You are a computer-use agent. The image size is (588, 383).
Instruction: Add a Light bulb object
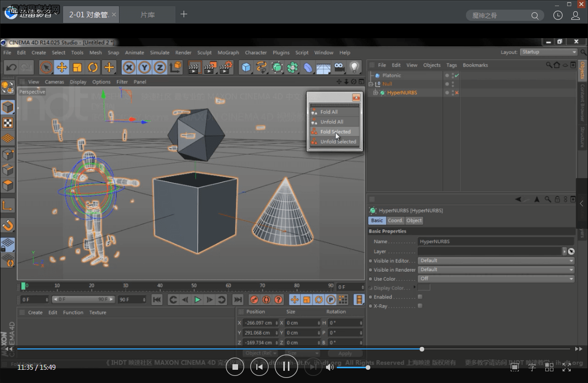click(355, 68)
